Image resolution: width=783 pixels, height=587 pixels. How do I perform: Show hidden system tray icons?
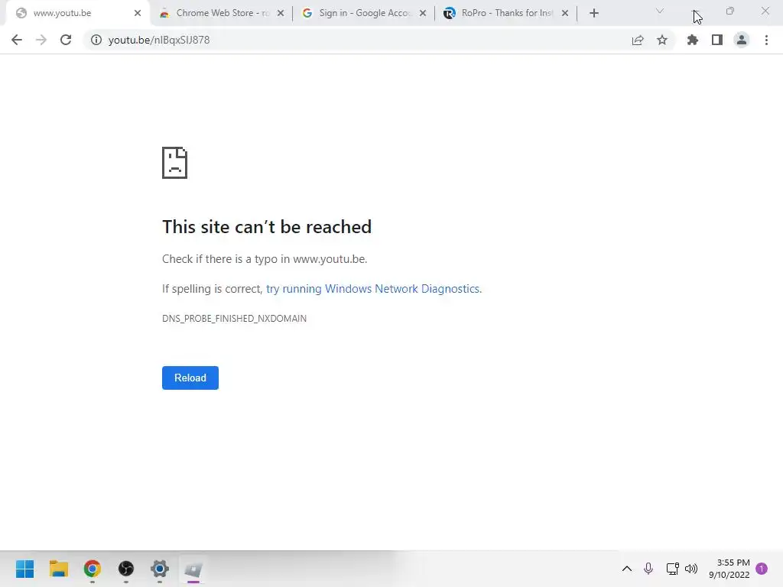coord(627,569)
